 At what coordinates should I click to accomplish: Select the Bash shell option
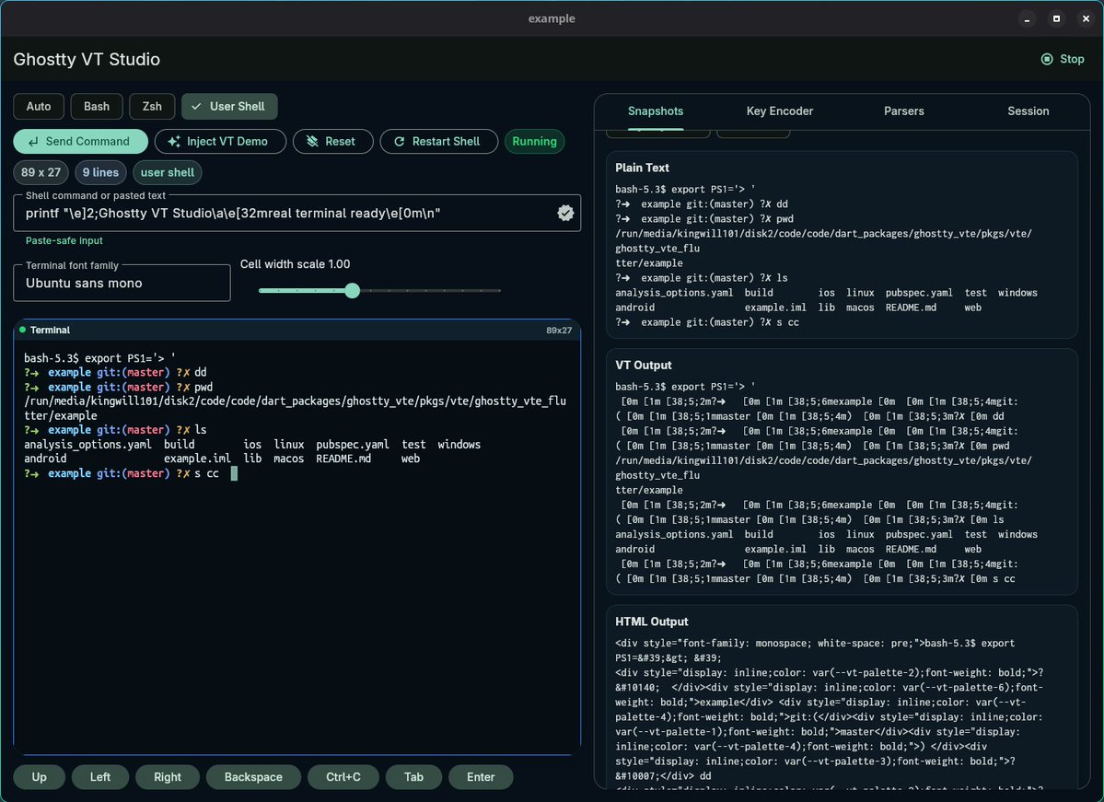click(97, 106)
